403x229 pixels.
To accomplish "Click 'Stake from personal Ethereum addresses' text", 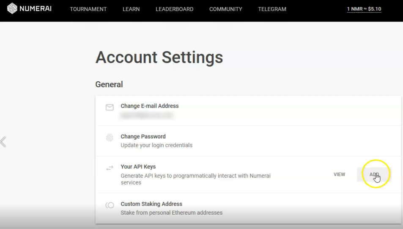I will point(172,213).
